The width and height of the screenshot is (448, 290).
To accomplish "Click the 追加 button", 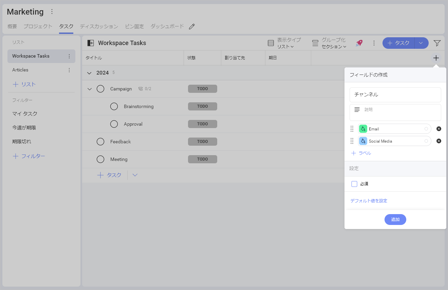I will coord(395,220).
